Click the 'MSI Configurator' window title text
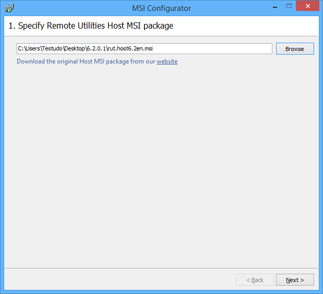 (161, 8)
